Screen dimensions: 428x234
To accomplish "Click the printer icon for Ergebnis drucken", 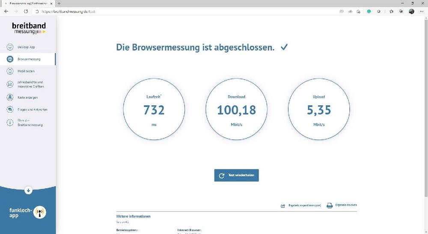I will [x=330, y=205].
